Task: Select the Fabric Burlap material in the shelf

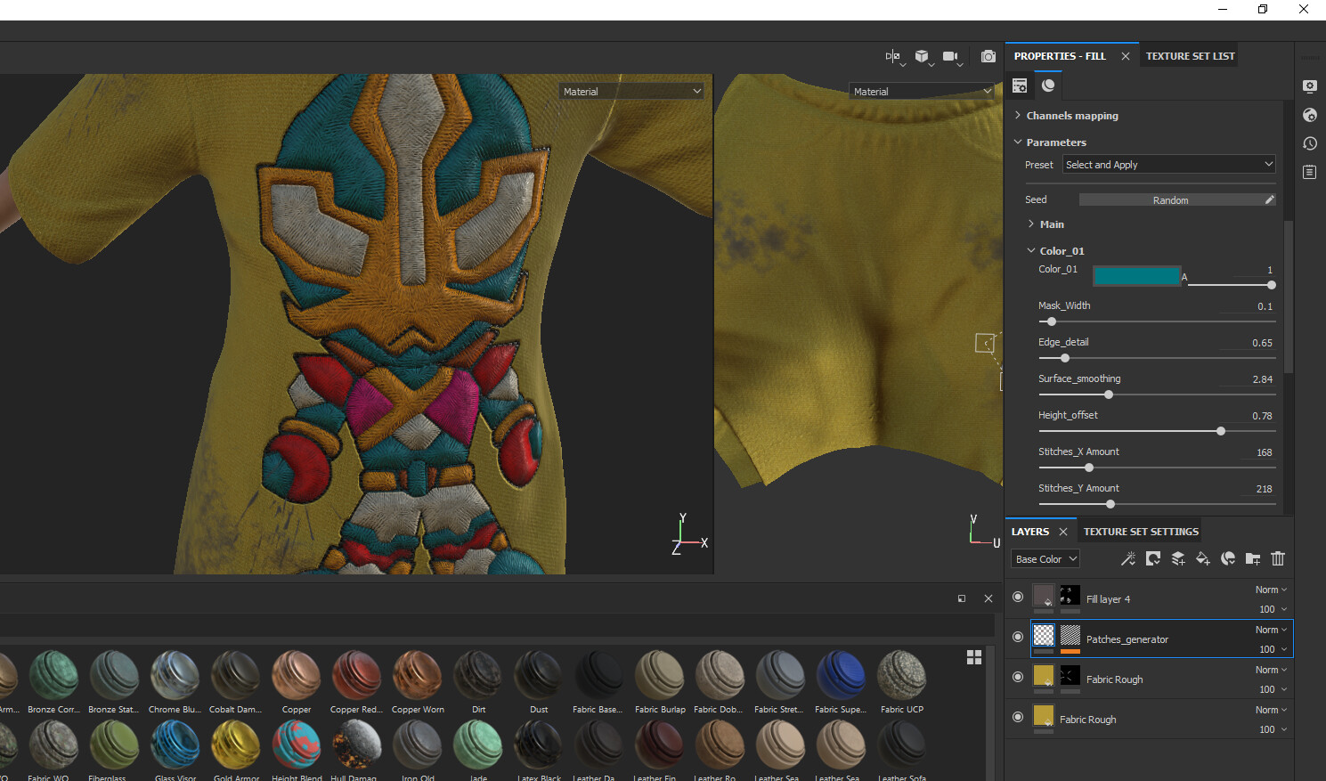Action: click(660, 681)
